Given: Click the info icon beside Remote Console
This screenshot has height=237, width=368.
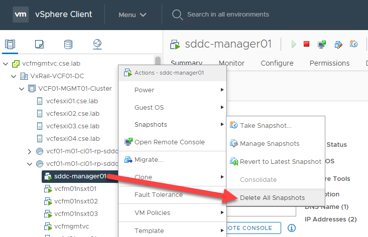Looking at the screenshot, I should pos(292,228).
